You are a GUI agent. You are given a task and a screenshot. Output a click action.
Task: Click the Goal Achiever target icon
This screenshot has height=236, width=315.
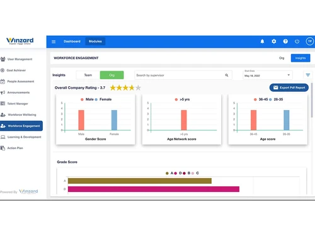click(3, 70)
